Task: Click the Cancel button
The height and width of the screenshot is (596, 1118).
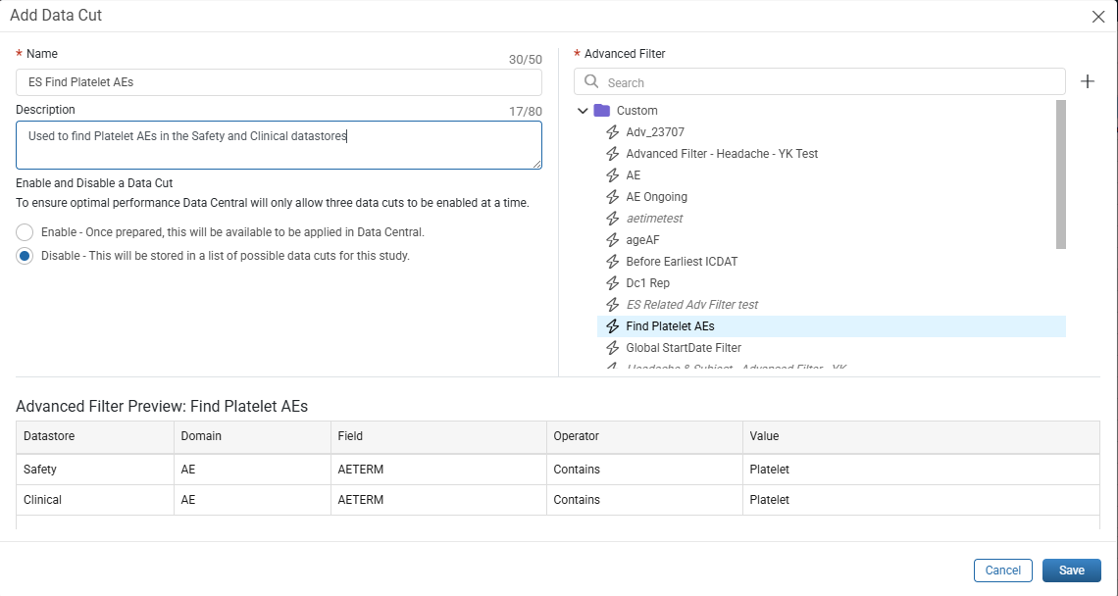Action: click(1003, 571)
